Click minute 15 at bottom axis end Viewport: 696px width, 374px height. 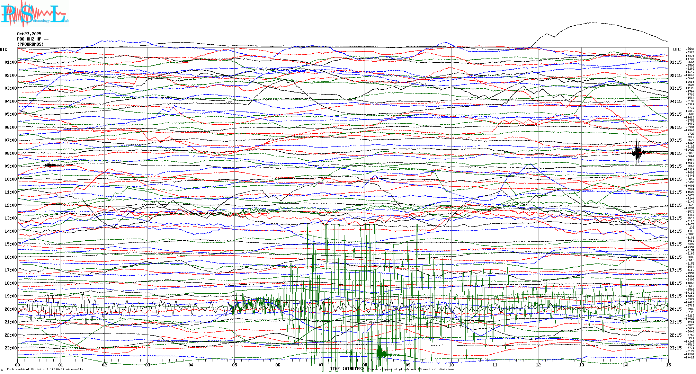pos(668,365)
